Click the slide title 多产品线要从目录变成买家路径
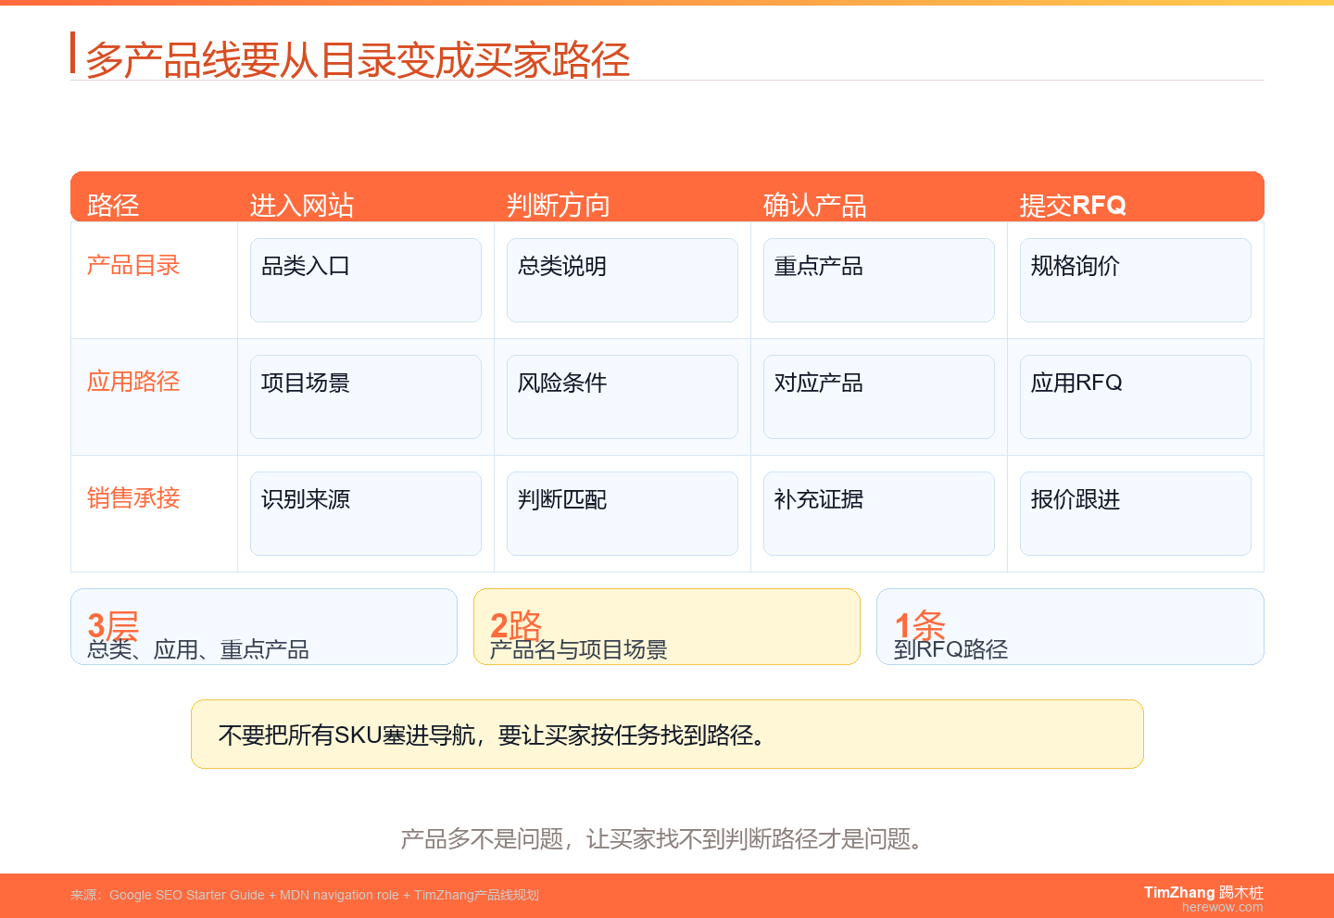This screenshot has height=918, width=1334. coord(358,60)
